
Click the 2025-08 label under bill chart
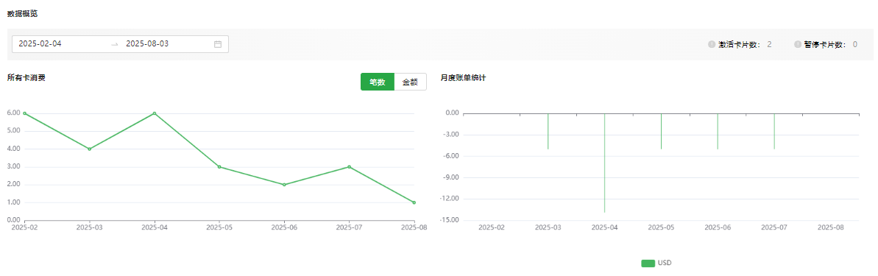point(831,228)
